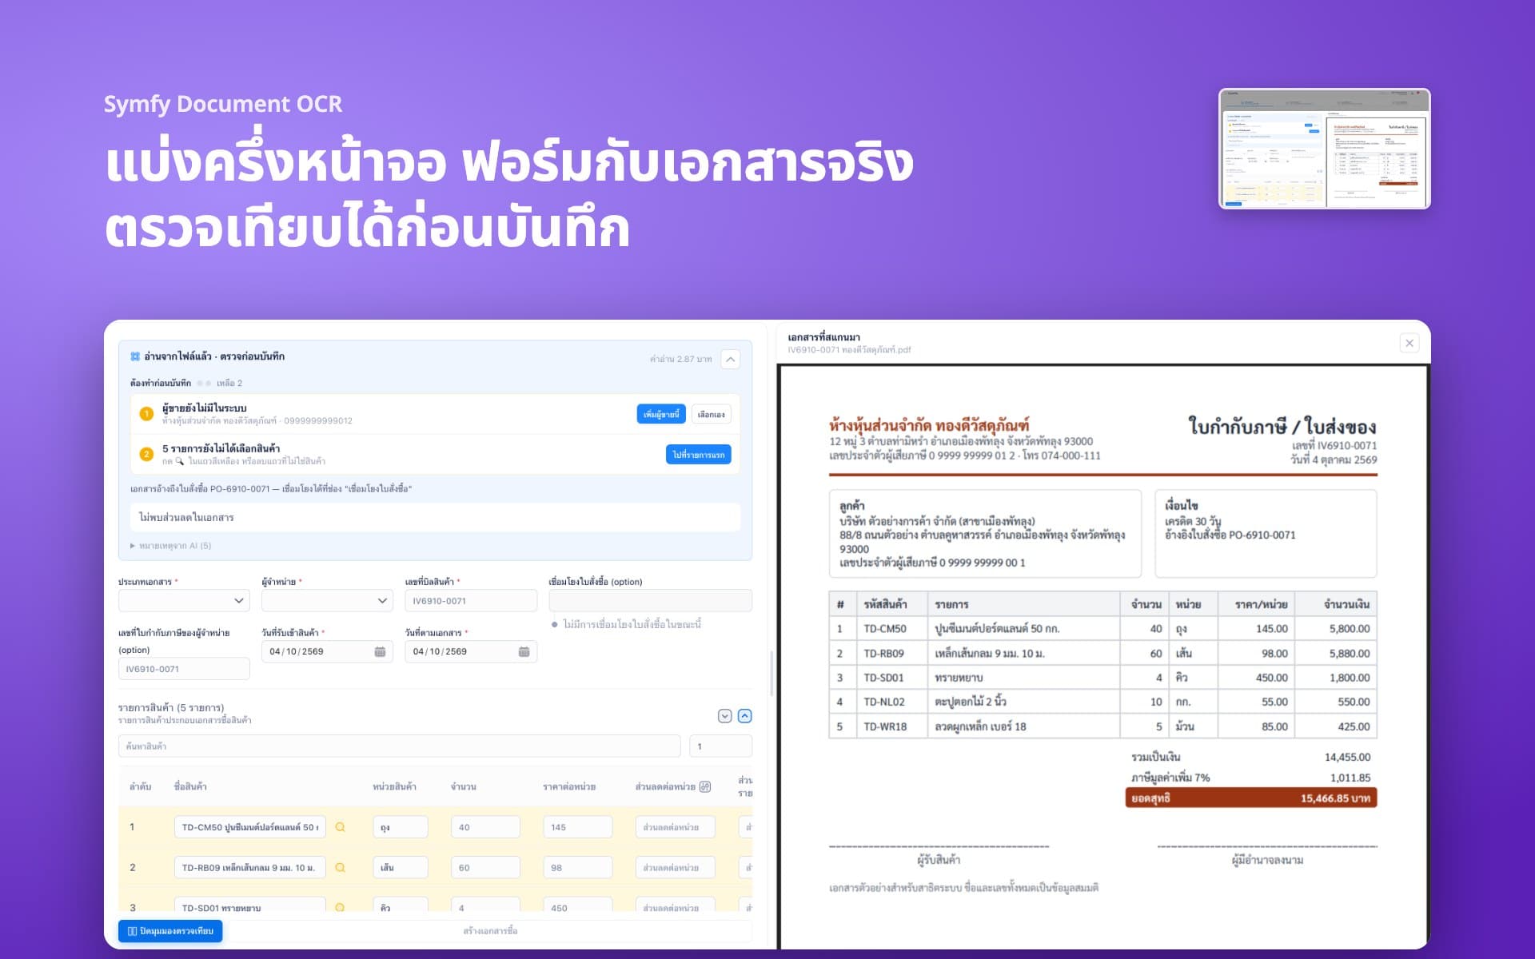Click the 'Symfy Document OCR' heading text

pyautogui.click(x=223, y=104)
